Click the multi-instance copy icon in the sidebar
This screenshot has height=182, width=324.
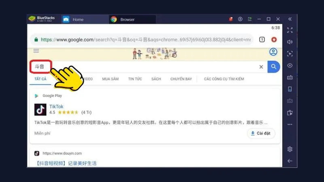pos(290,113)
